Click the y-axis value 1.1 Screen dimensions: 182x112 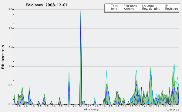pos(11,66)
